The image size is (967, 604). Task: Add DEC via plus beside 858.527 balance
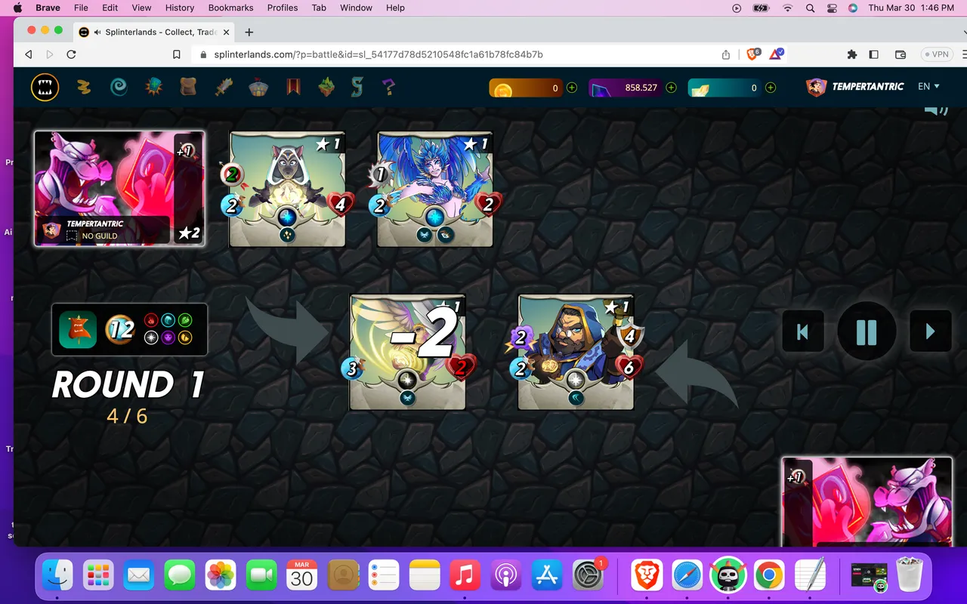coord(671,88)
